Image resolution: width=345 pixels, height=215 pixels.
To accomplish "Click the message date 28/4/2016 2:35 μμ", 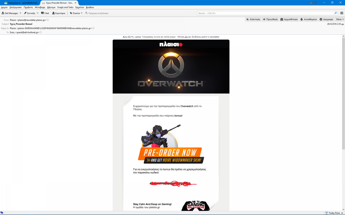I will [336, 24].
